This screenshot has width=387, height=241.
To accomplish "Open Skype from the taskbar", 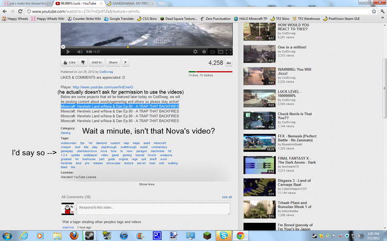I will coord(224,236).
